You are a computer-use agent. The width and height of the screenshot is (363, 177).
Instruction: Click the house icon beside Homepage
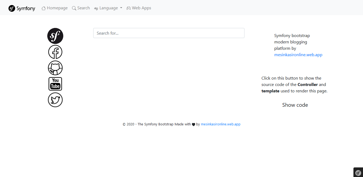click(44, 8)
